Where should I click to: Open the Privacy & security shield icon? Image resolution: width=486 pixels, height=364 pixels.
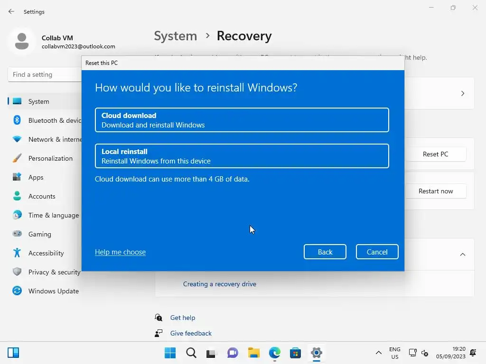tap(17, 272)
